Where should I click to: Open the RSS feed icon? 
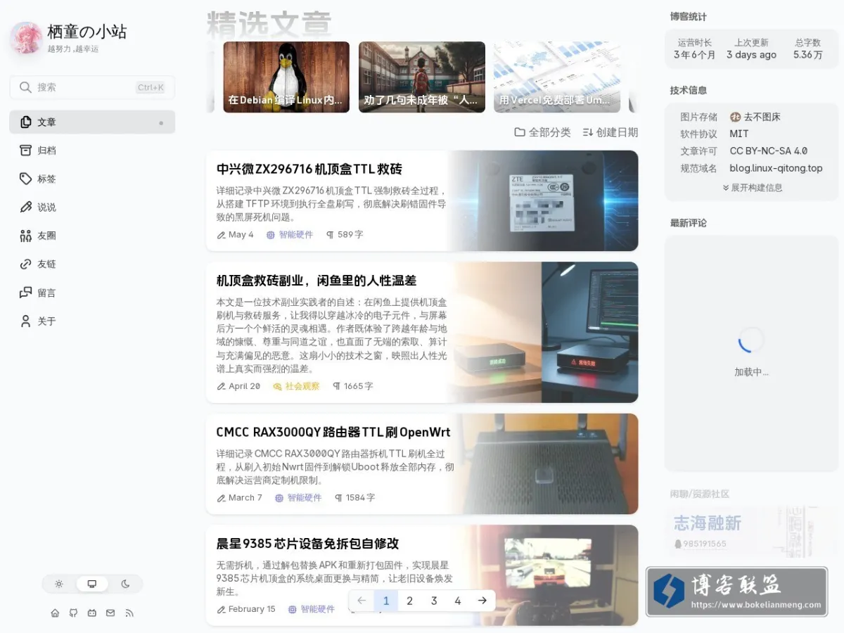point(129,613)
